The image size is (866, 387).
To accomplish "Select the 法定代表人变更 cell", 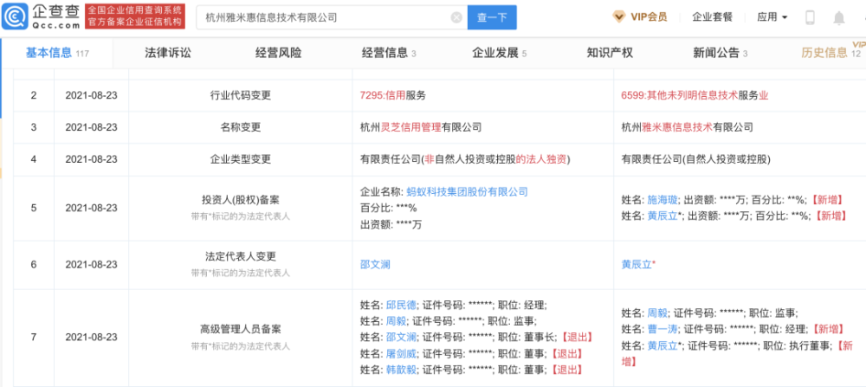I will 240,264.
